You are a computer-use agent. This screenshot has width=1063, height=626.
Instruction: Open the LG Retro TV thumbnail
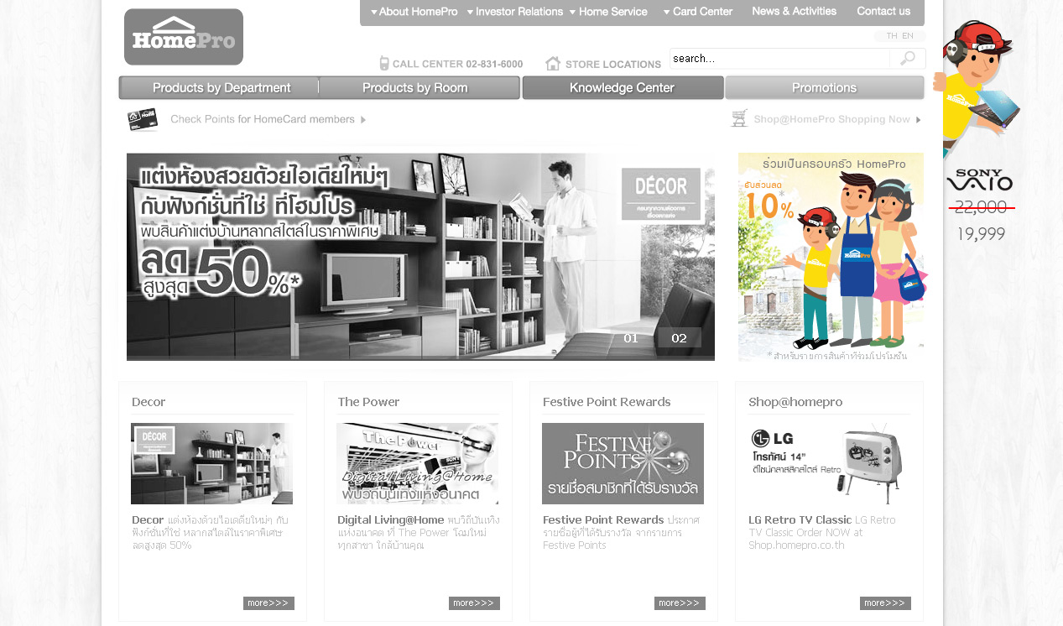click(x=828, y=463)
